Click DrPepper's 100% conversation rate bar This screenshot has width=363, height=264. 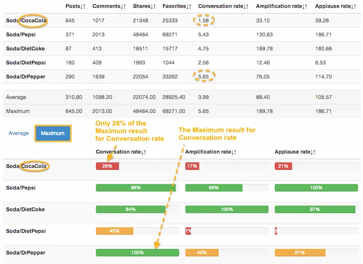137,253
